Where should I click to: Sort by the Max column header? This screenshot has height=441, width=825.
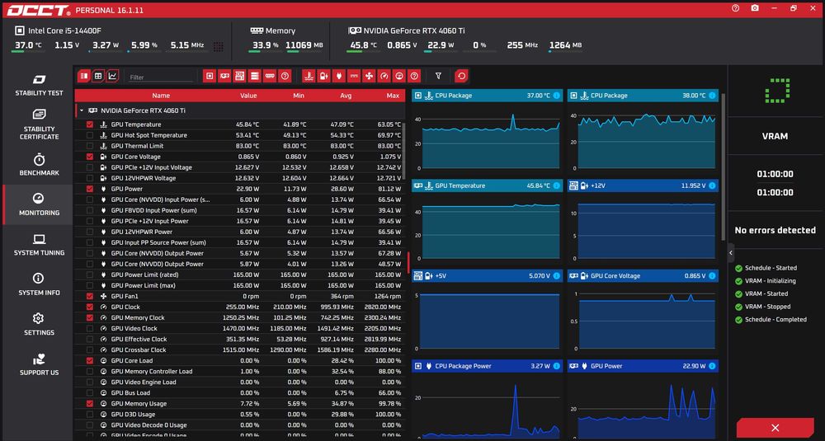393,96
